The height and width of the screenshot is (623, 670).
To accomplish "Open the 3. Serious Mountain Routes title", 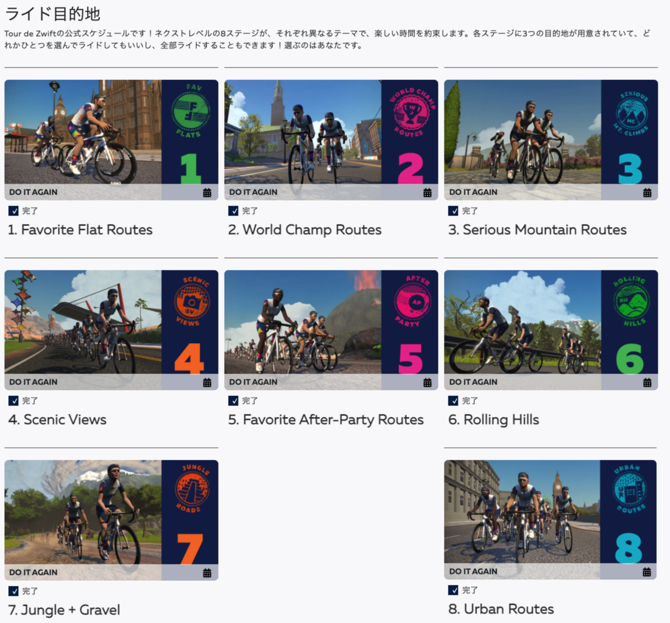I will pos(537,230).
